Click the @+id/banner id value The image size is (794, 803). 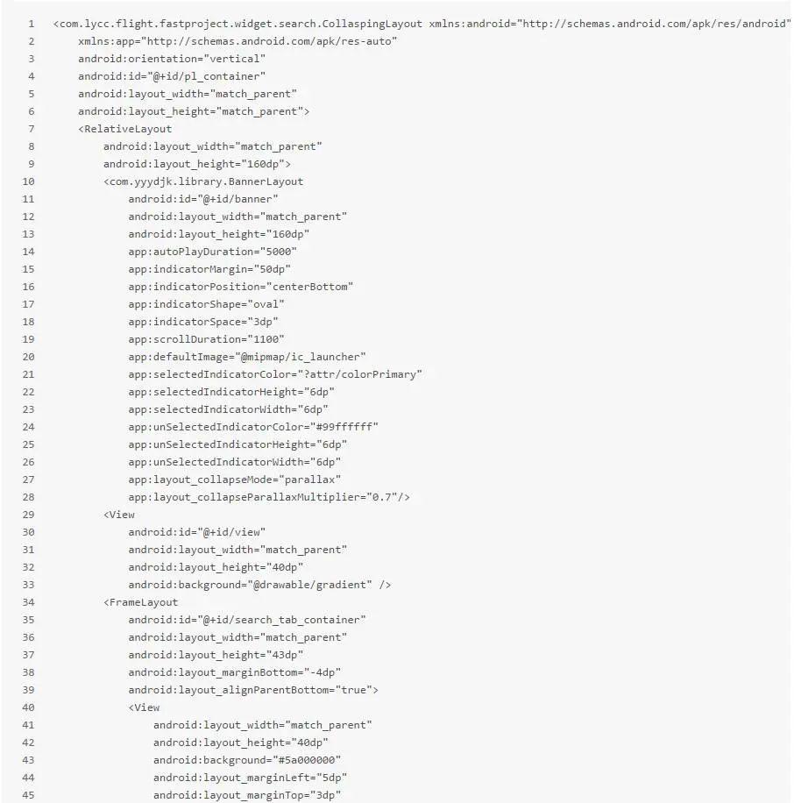pos(237,199)
